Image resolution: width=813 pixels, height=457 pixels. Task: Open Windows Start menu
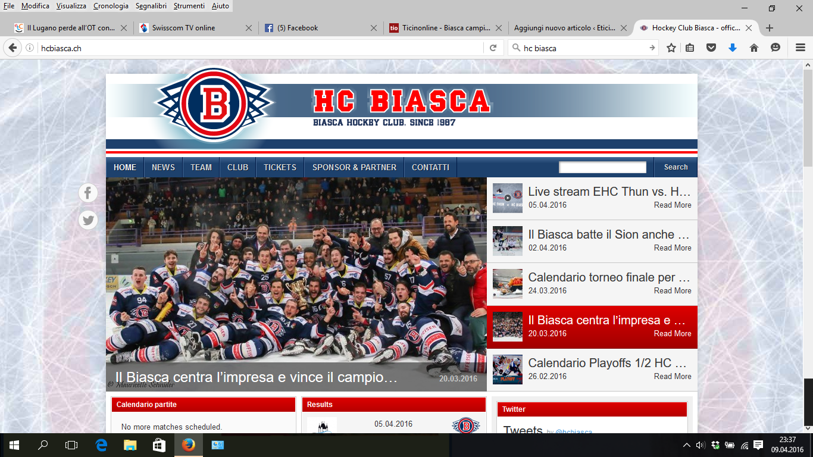pos(14,445)
